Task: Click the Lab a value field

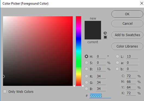Action: 132,63
